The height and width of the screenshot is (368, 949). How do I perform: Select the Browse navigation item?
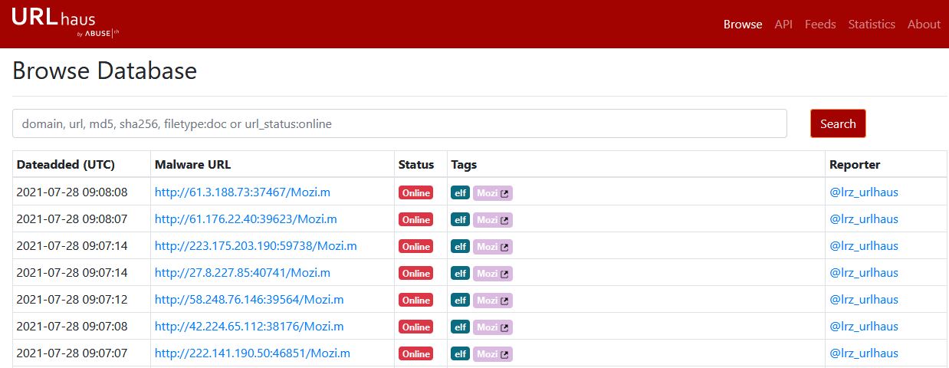pos(742,25)
